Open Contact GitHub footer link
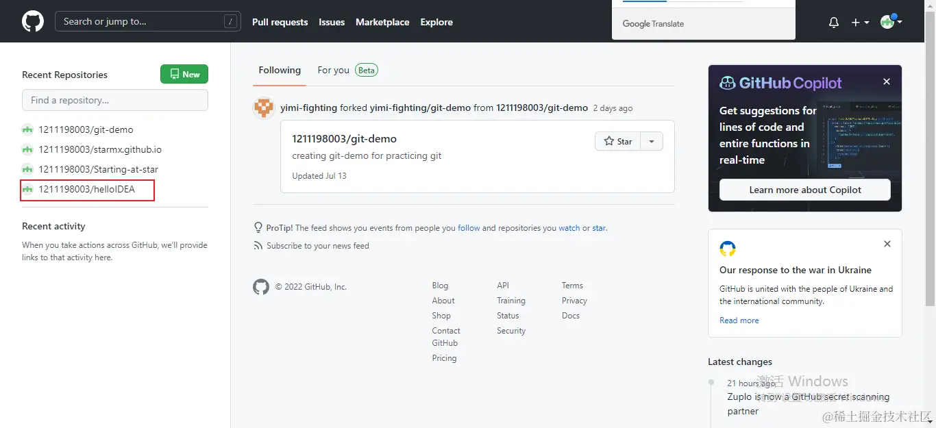 coord(446,337)
